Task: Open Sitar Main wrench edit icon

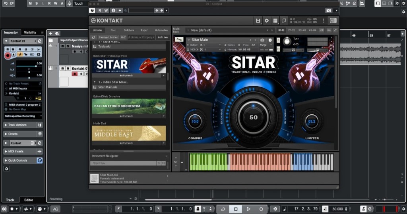Action: (x=179, y=39)
